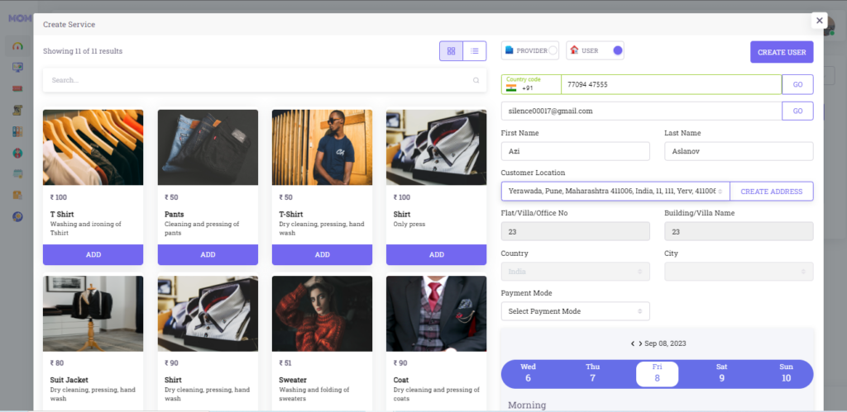Click the 'Sweater' service title
Screen dimensions: 847x412
(x=292, y=380)
